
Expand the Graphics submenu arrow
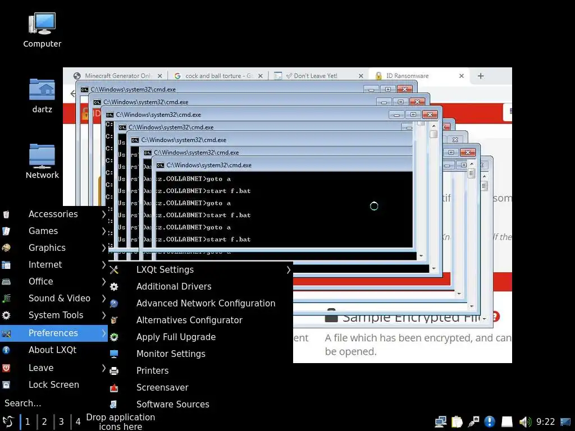tap(104, 248)
